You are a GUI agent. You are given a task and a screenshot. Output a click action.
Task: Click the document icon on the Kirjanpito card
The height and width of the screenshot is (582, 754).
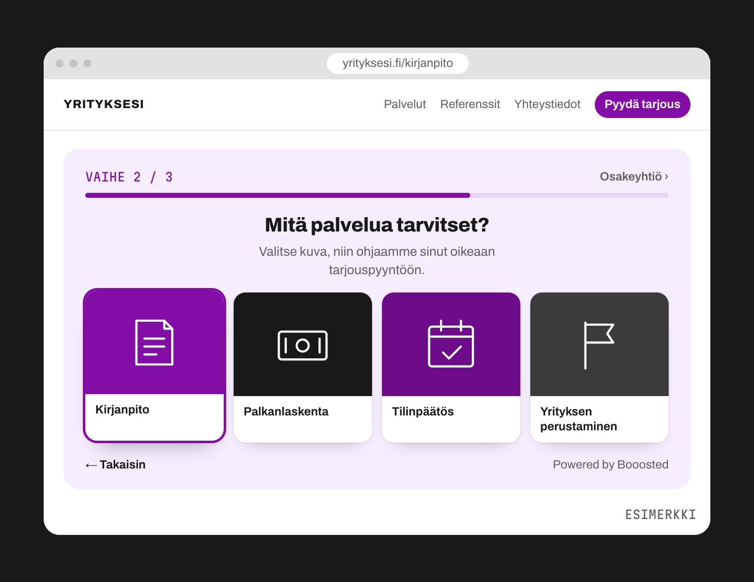point(154,343)
